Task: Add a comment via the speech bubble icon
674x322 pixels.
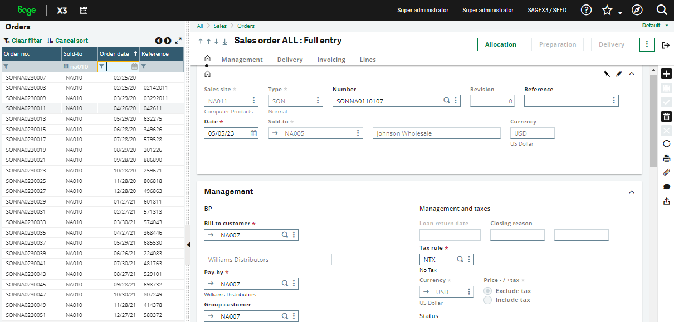Action: point(666,186)
